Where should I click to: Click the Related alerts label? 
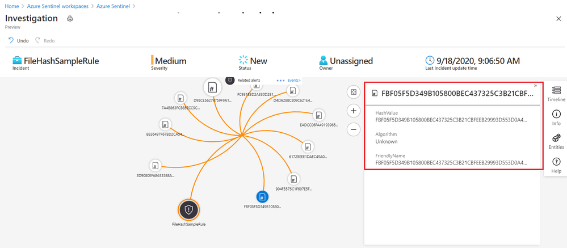click(249, 80)
